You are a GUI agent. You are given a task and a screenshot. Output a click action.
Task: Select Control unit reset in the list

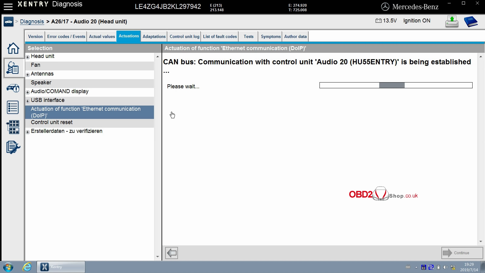[52, 122]
